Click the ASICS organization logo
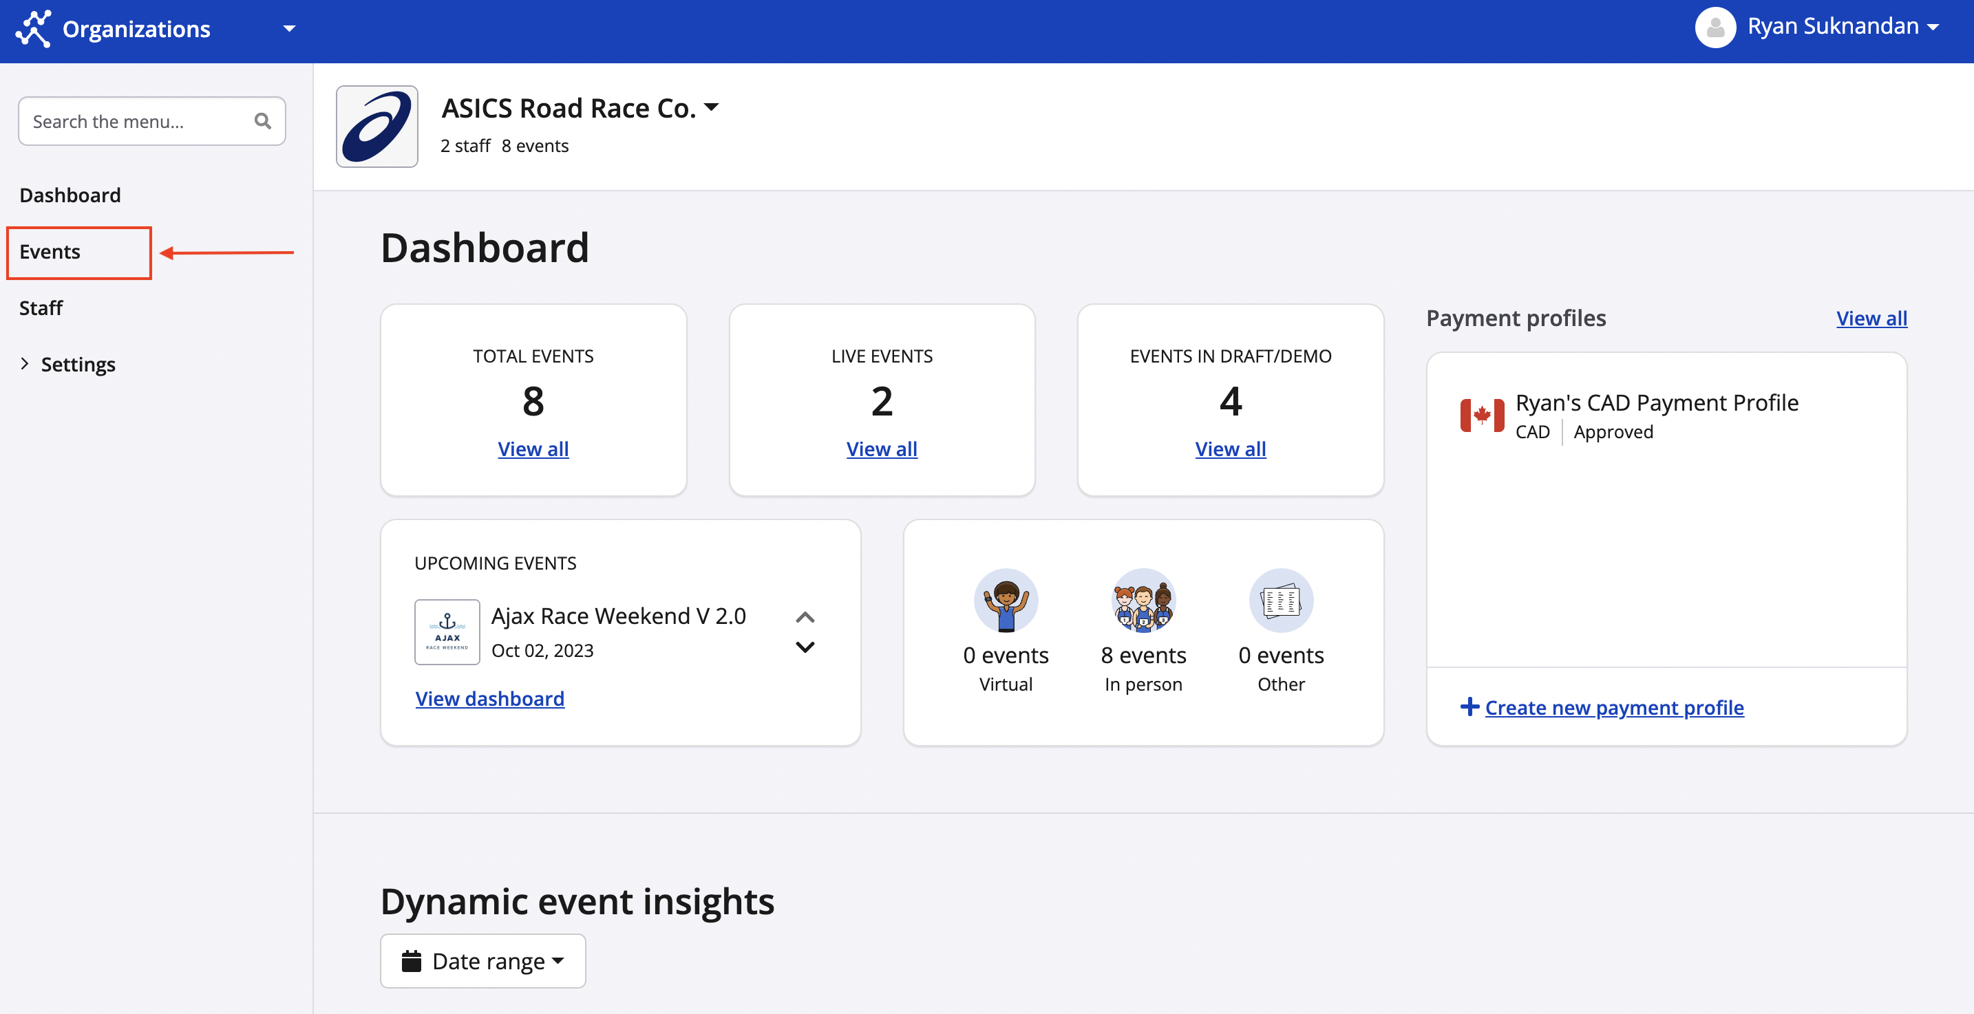1974x1014 pixels. coord(377,127)
